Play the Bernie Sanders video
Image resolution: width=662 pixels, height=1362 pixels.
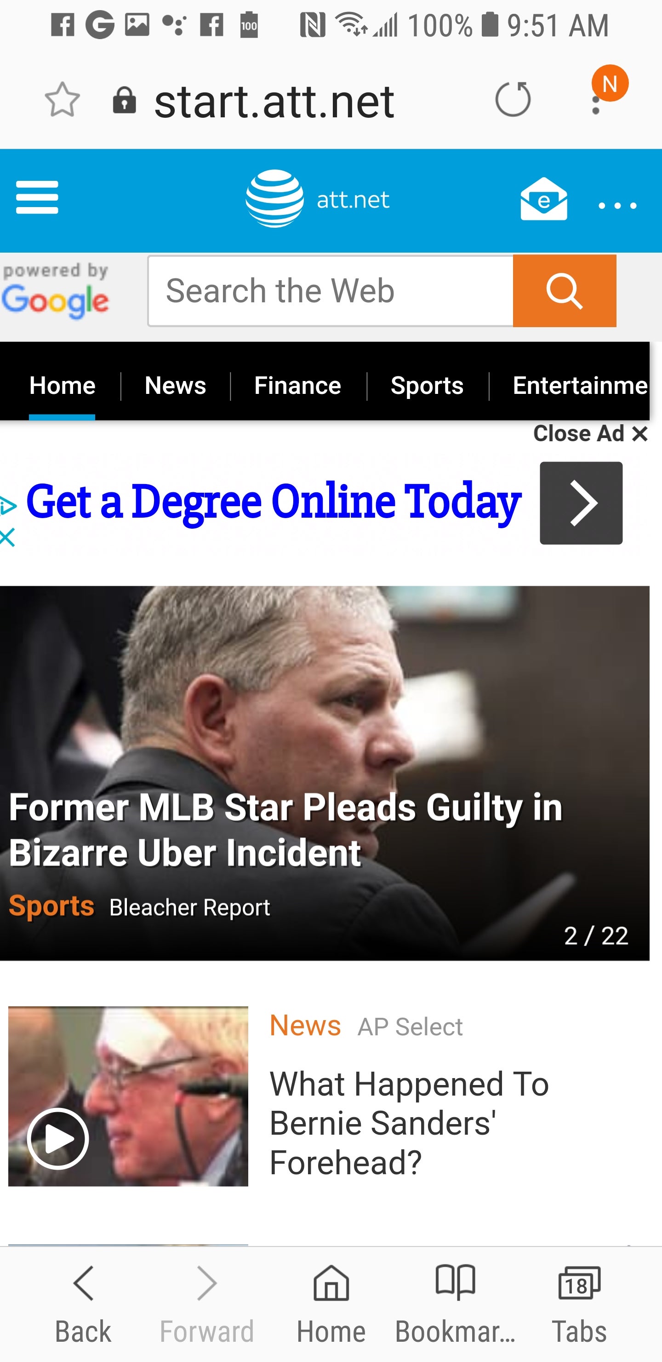tap(58, 1139)
